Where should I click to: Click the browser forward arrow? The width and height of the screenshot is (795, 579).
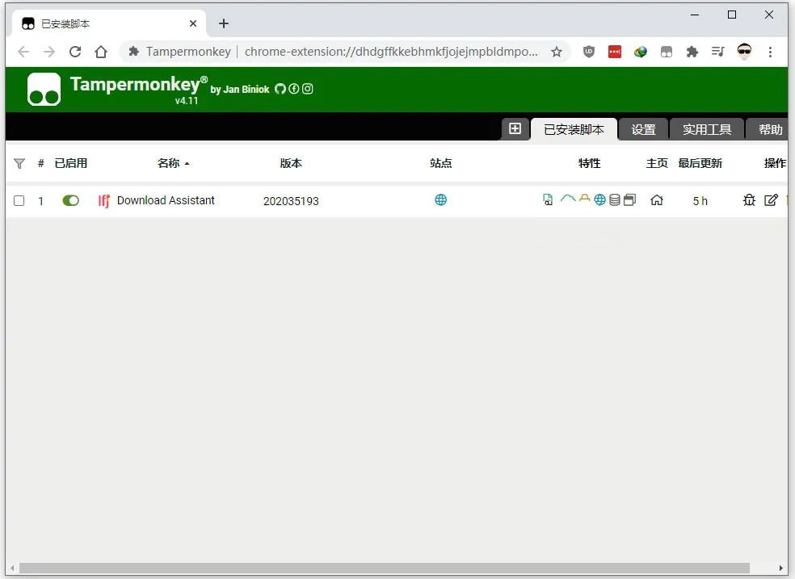(49, 52)
